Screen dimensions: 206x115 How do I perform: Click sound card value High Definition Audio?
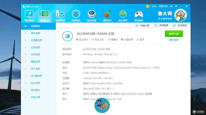pyautogui.click(x=117, y=94)
